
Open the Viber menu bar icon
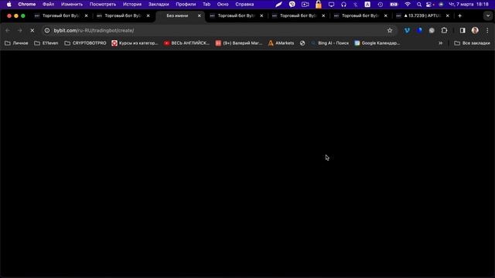pos(292,5)
